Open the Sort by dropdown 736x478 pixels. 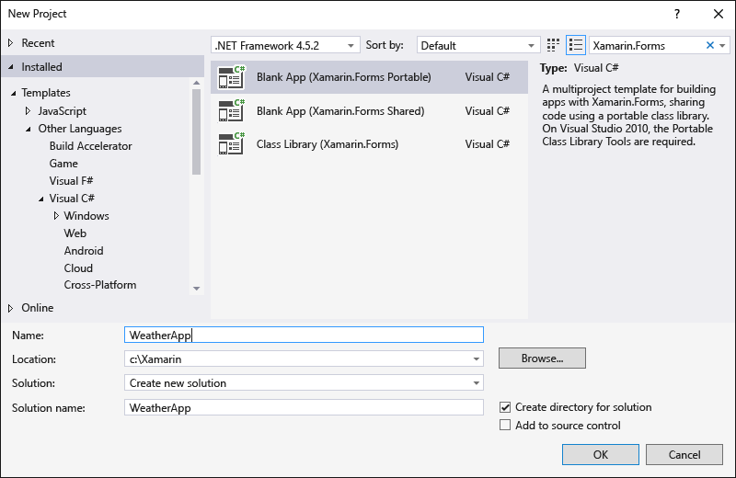click(x=477, y=45)
